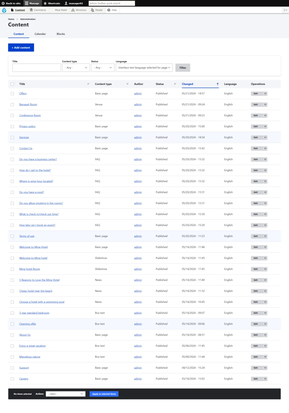This screenshot has width=289, height=413.
Task: Click Add content button
Action: tap(21, 47)
